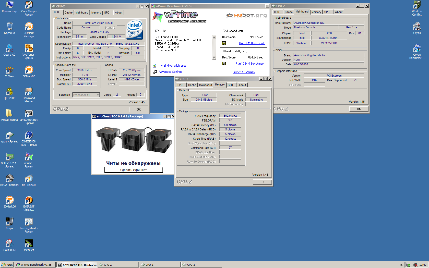This screenshot has width=429, height=268.
Task: Open Mainboard tab in the CPU-Z memory window
Action: click(x=206, y=85)
